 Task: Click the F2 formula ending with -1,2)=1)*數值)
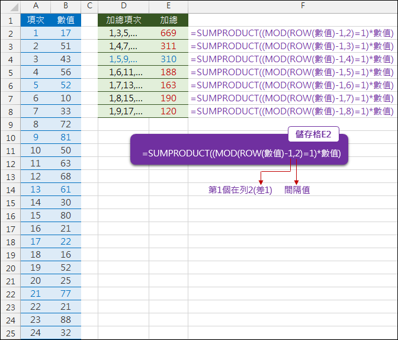[x=292, y=33]
